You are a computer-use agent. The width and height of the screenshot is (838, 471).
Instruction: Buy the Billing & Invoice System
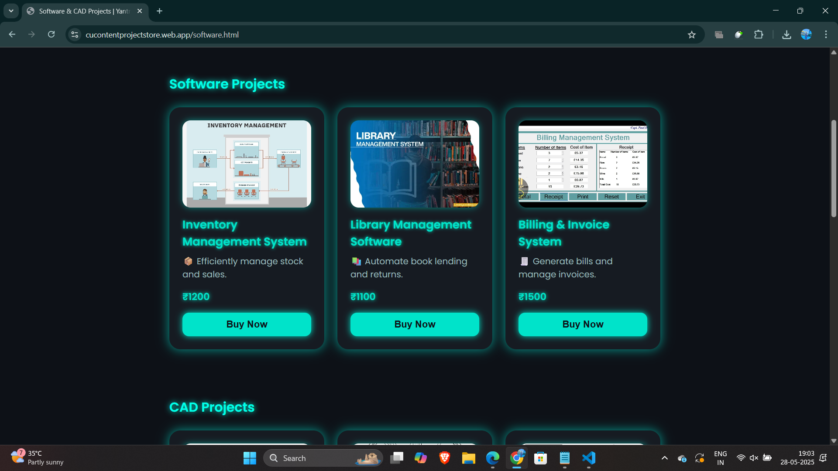pos(583,324)
